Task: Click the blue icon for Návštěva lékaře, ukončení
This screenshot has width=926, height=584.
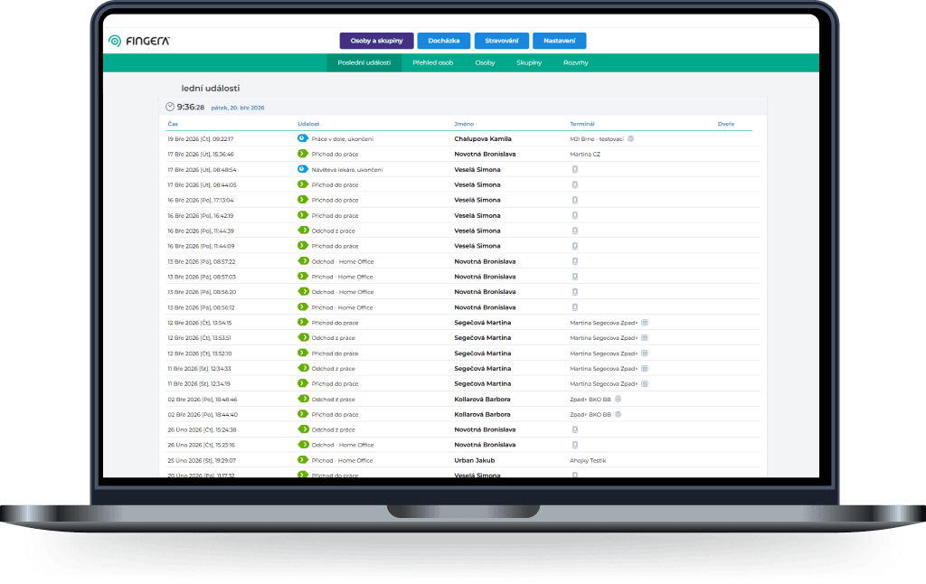Action: pyautogui.click(x=303, y=169)
